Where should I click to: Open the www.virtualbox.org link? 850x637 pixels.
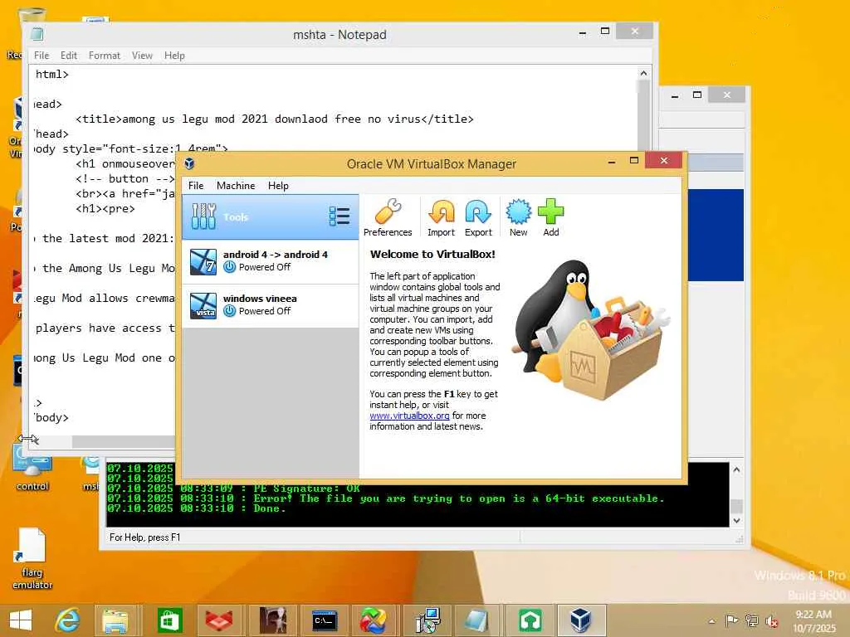(x=409, y=416)
